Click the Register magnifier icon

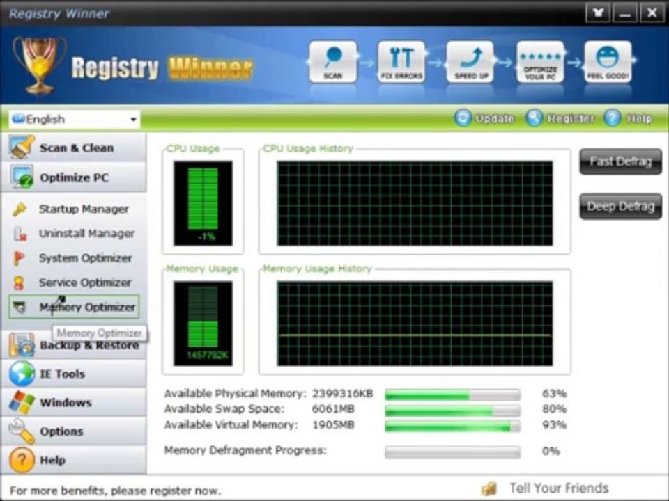535,118
